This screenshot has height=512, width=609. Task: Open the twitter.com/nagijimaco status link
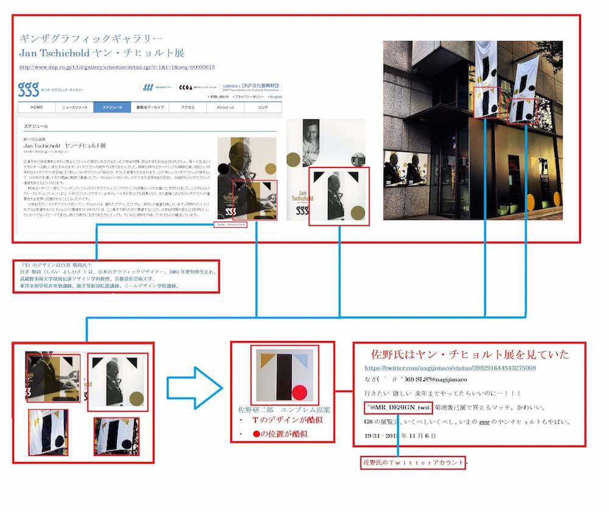tap(450, 368)
